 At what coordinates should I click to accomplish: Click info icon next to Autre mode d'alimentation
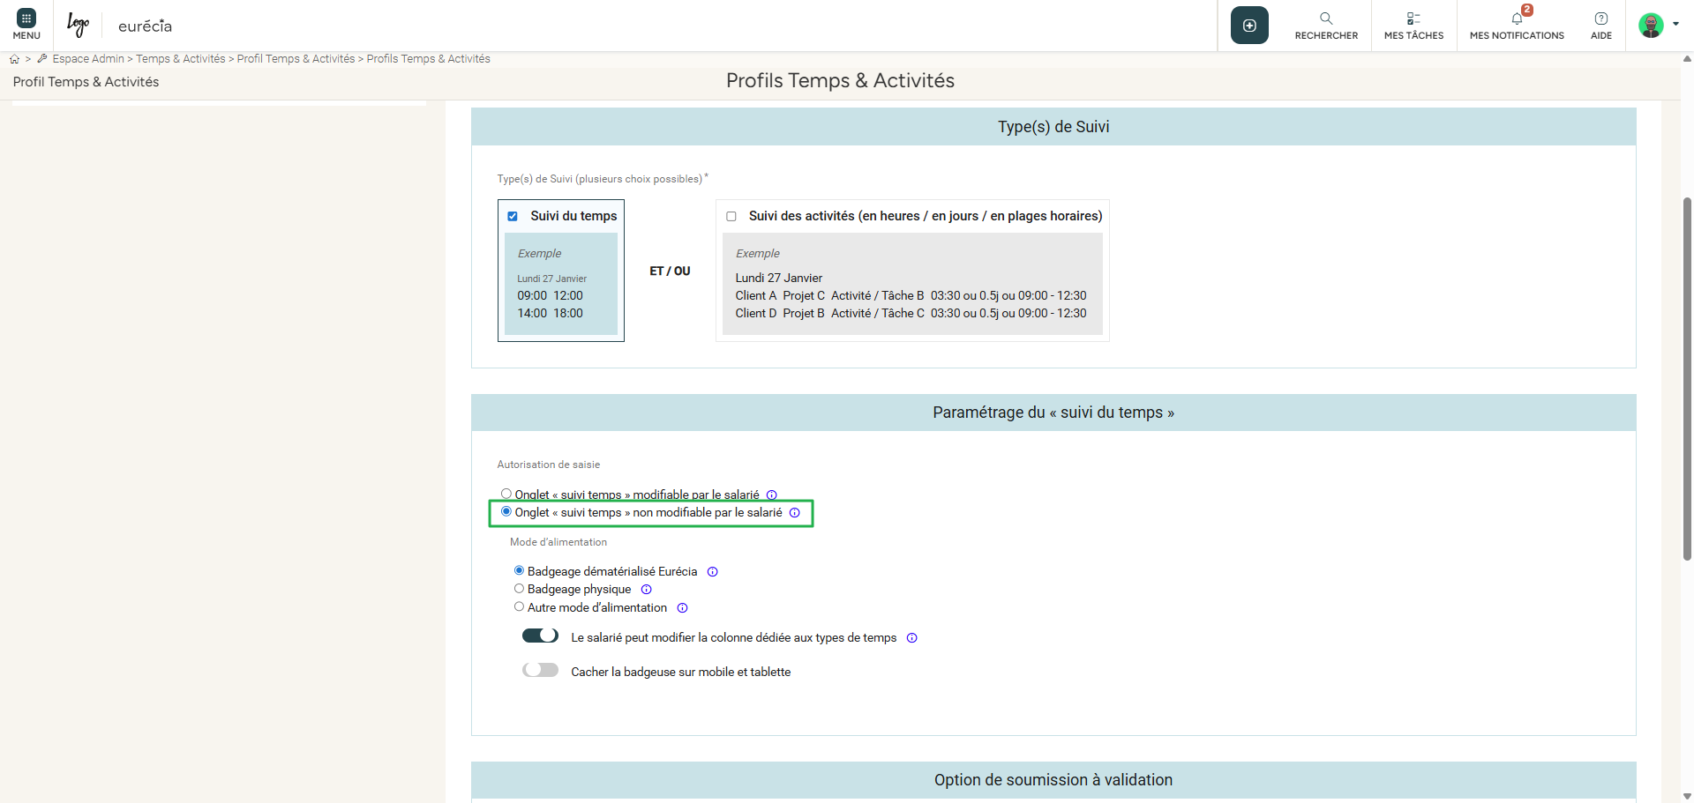point(682,608)
